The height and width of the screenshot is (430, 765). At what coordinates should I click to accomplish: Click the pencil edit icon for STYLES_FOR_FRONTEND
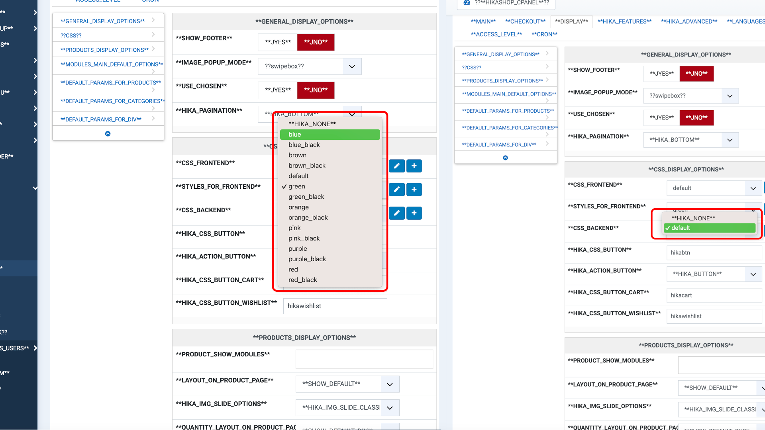click(396, 190)
